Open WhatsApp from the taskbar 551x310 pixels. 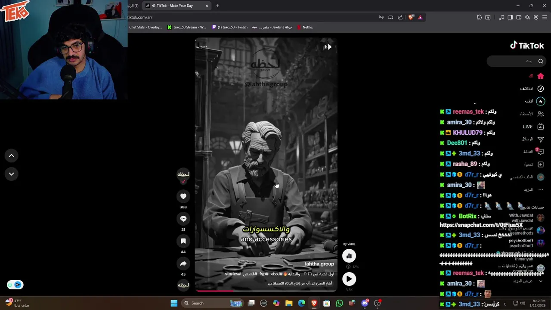click(340, 303)
